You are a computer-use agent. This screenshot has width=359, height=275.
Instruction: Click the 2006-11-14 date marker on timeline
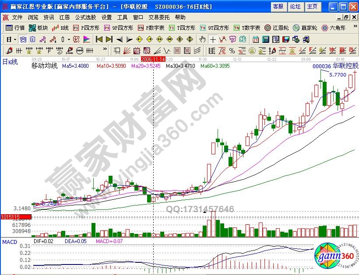pos(153,58)
